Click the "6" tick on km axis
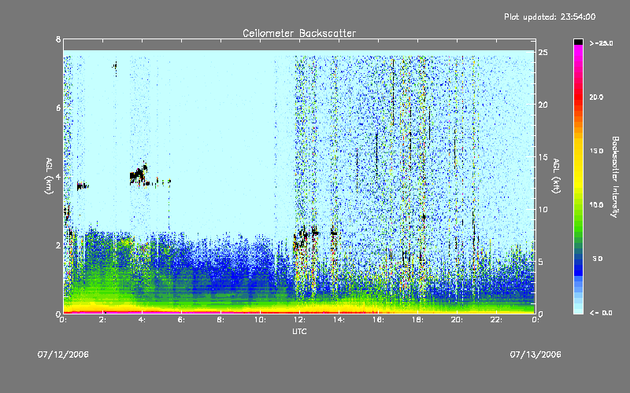This screenshot has width=630, height=393. [58, 108]
